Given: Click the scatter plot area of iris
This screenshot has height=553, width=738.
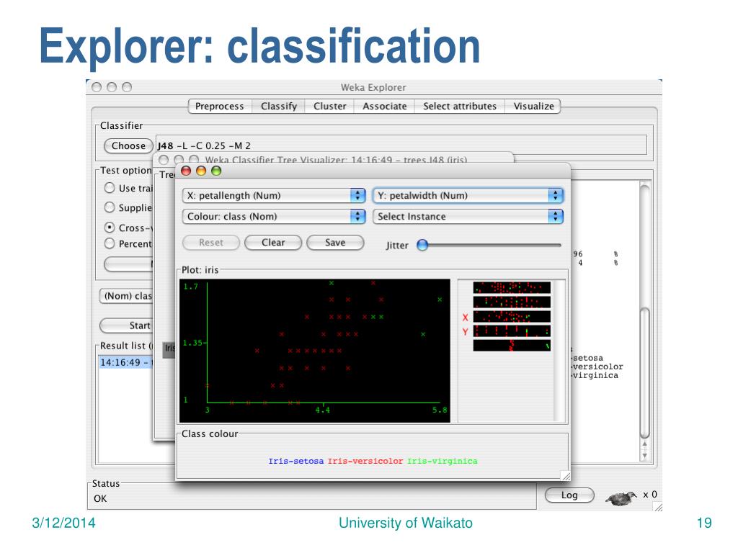Looking at the screenshot, I should (x=314, y=351).
